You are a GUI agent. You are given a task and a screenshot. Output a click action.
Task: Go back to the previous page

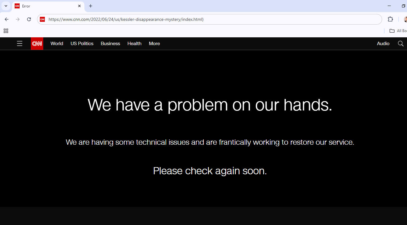[7, 19]
